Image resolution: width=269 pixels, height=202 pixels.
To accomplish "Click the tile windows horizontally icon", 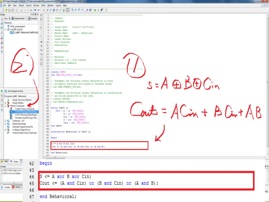I will pyautogui.click(x=76, y=10).
